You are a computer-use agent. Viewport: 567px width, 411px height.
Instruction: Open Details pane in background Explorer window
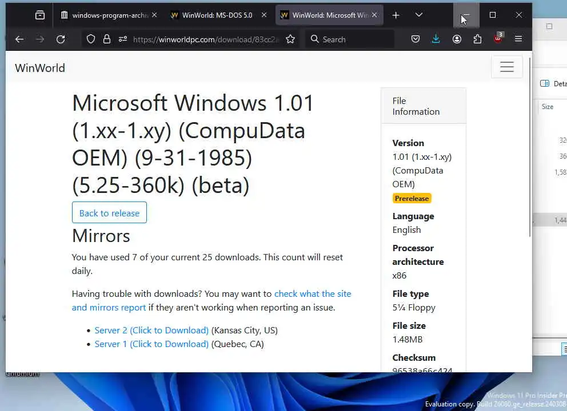point(553,83)
